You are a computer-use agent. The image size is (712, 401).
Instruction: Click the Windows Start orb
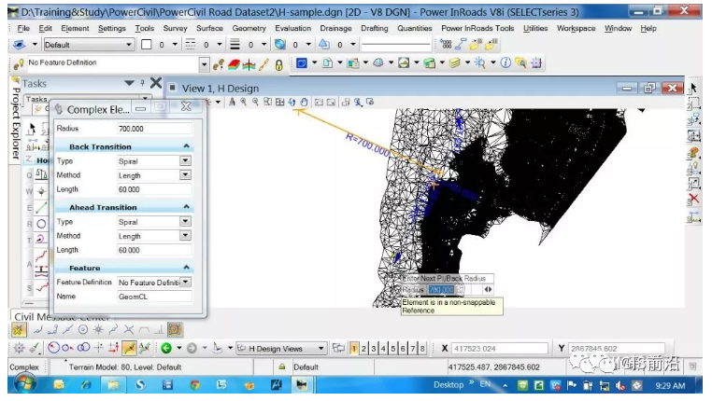point(25,385)
